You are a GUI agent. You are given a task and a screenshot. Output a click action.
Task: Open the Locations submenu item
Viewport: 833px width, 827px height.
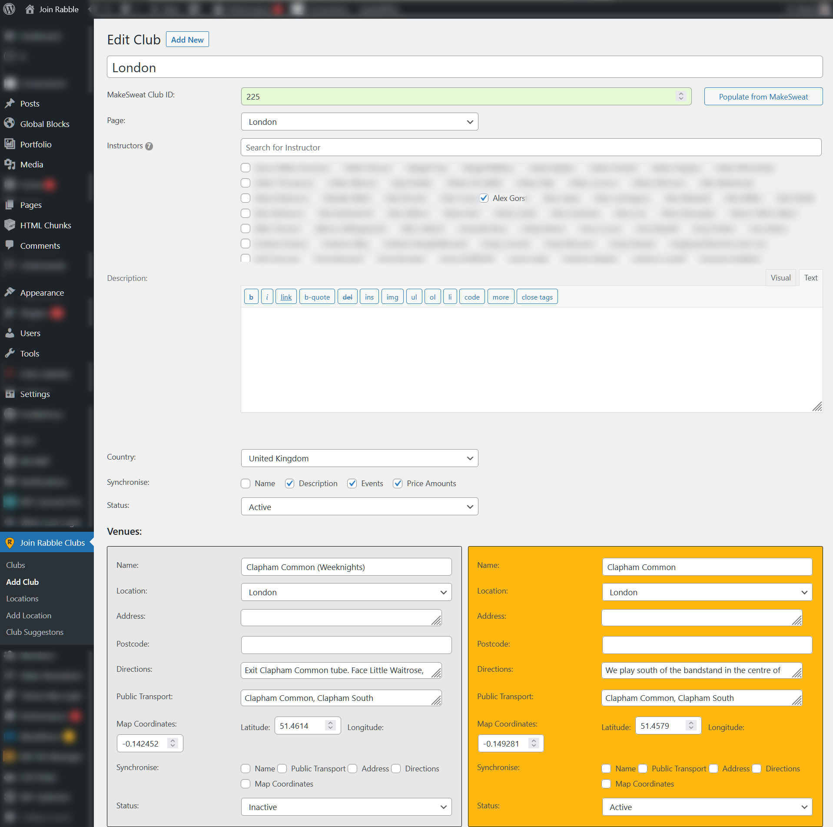tap(22, 599)
